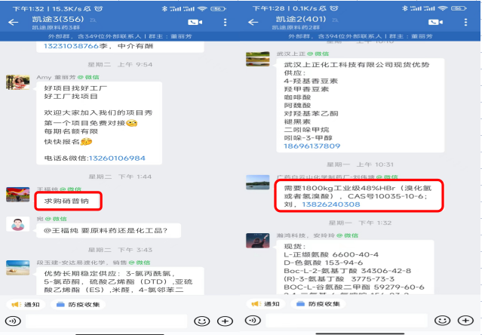Open more options menu in 凯途3 chat
The width and height of the screenshot is (482, 335).
click(226, 22)
